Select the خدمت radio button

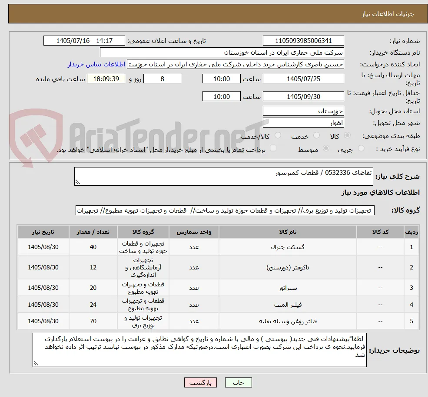(316, 135)
